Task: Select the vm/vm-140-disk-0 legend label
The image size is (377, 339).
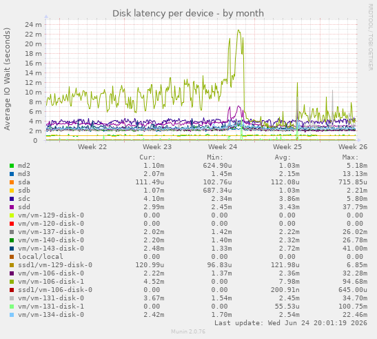Action: (51, 240)
